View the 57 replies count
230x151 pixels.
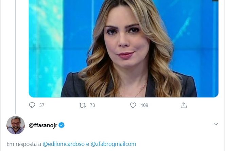[x=42, y=105]
